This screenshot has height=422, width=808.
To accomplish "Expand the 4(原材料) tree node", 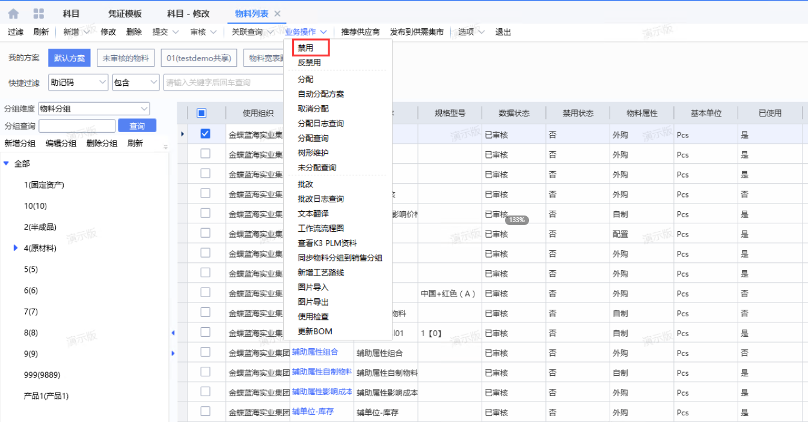I will (x=16, y=248).
